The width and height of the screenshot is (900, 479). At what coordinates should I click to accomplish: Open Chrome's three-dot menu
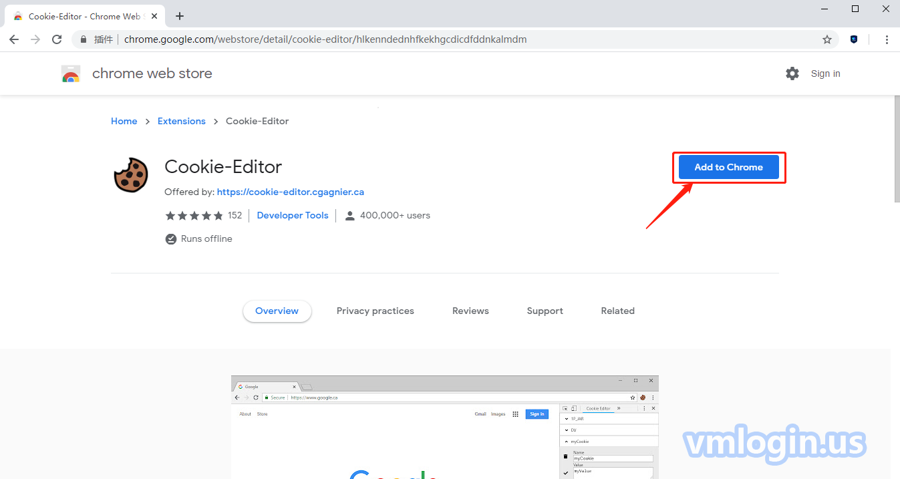pos(887,39)
